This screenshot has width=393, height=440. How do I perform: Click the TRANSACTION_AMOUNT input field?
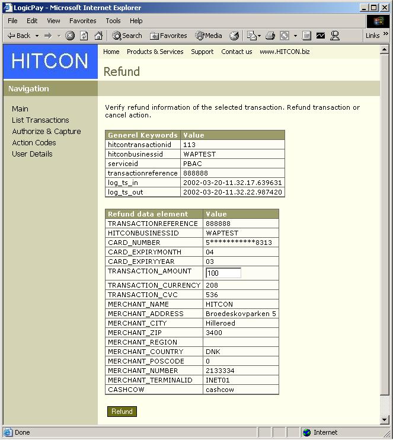click(x=223, y=273)
